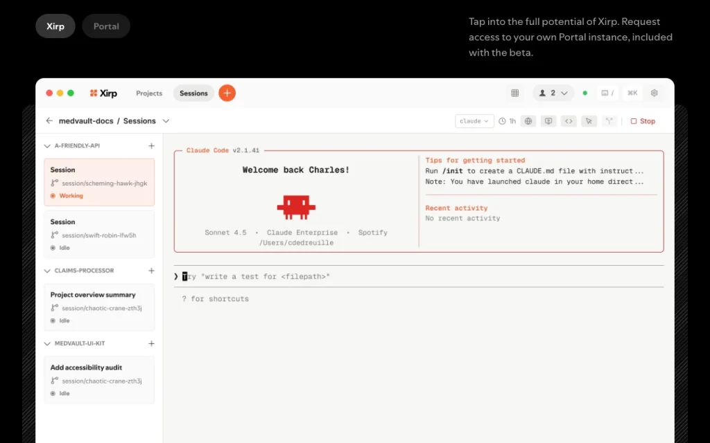Click the "Welcome back Charles!" text
710x443 pixels.
point(296,170)
